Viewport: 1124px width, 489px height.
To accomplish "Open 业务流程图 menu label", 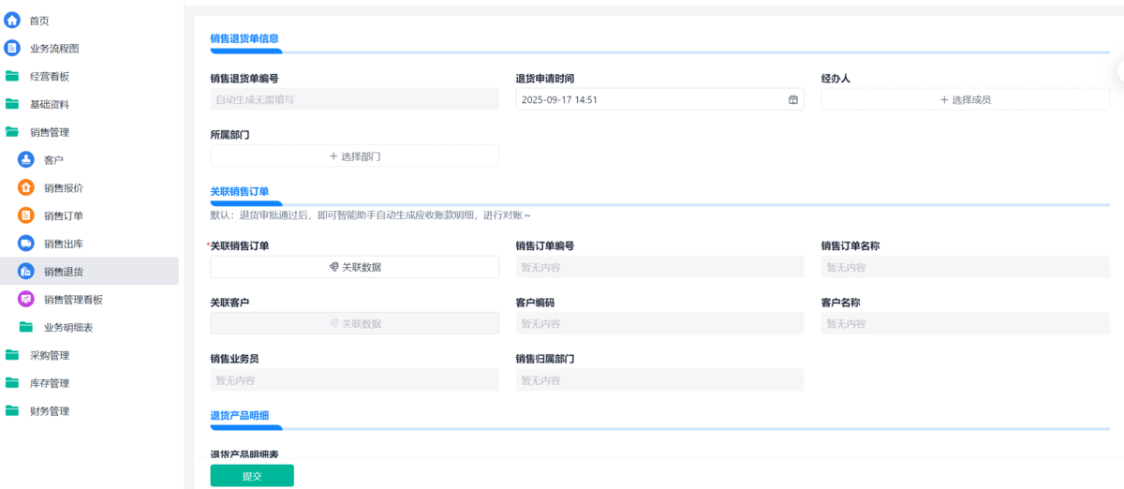I will coord(54,49).
